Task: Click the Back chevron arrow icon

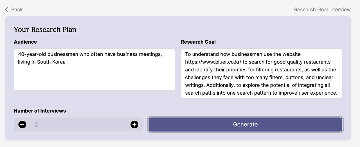Action: tap(7, 10)
